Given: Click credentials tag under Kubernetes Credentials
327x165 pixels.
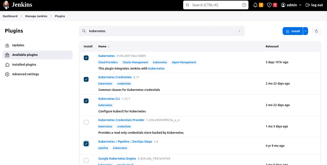Looking at the screenshot, I should (124, 84).
